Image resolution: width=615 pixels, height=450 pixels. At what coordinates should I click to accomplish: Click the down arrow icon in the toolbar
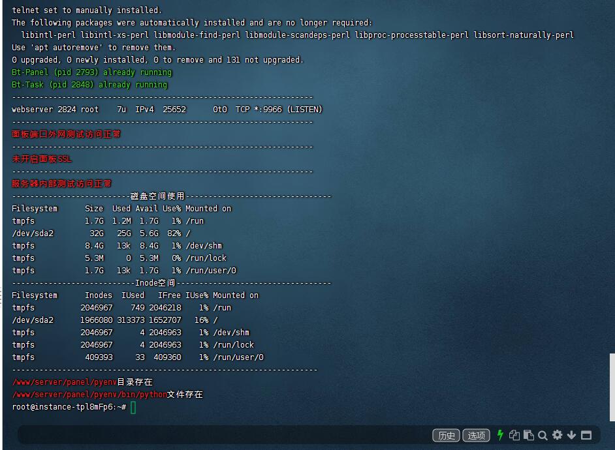pyautogui.click(x=571, y=435)
